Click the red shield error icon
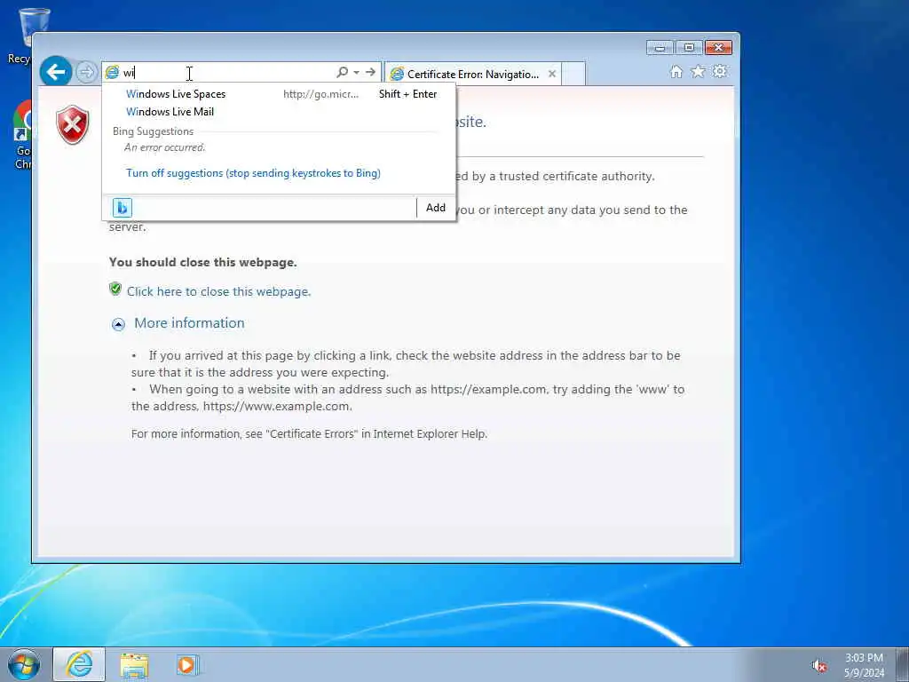Viewport: 909px width, 682px height. (73, 124)
